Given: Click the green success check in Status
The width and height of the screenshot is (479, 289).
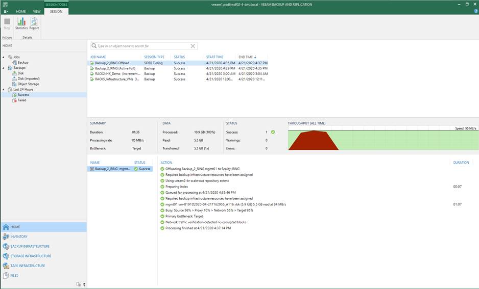Looking at the screenshot, I should coord(273,132).
